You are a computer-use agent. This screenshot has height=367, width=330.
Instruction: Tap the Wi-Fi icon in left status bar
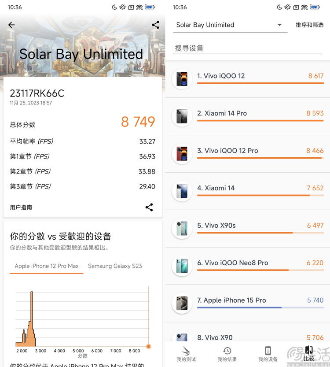139,7
